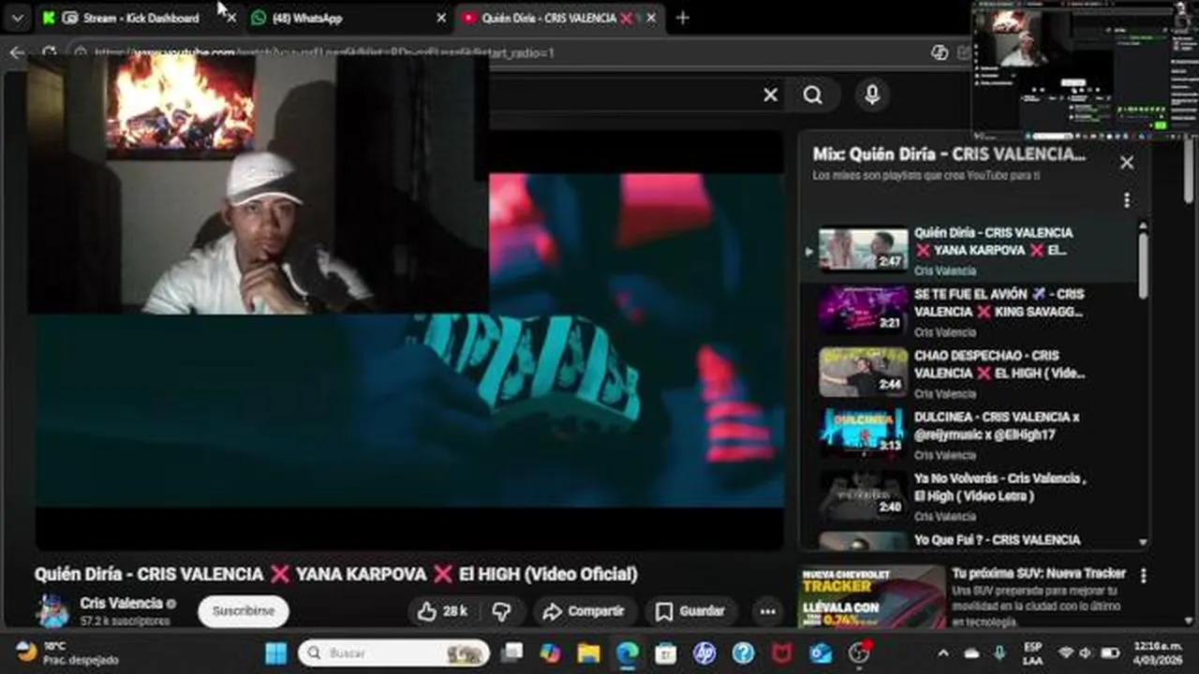Open more actions three-dot menu under video
This screenshot has height=674, width=1199.
point(767,611)
